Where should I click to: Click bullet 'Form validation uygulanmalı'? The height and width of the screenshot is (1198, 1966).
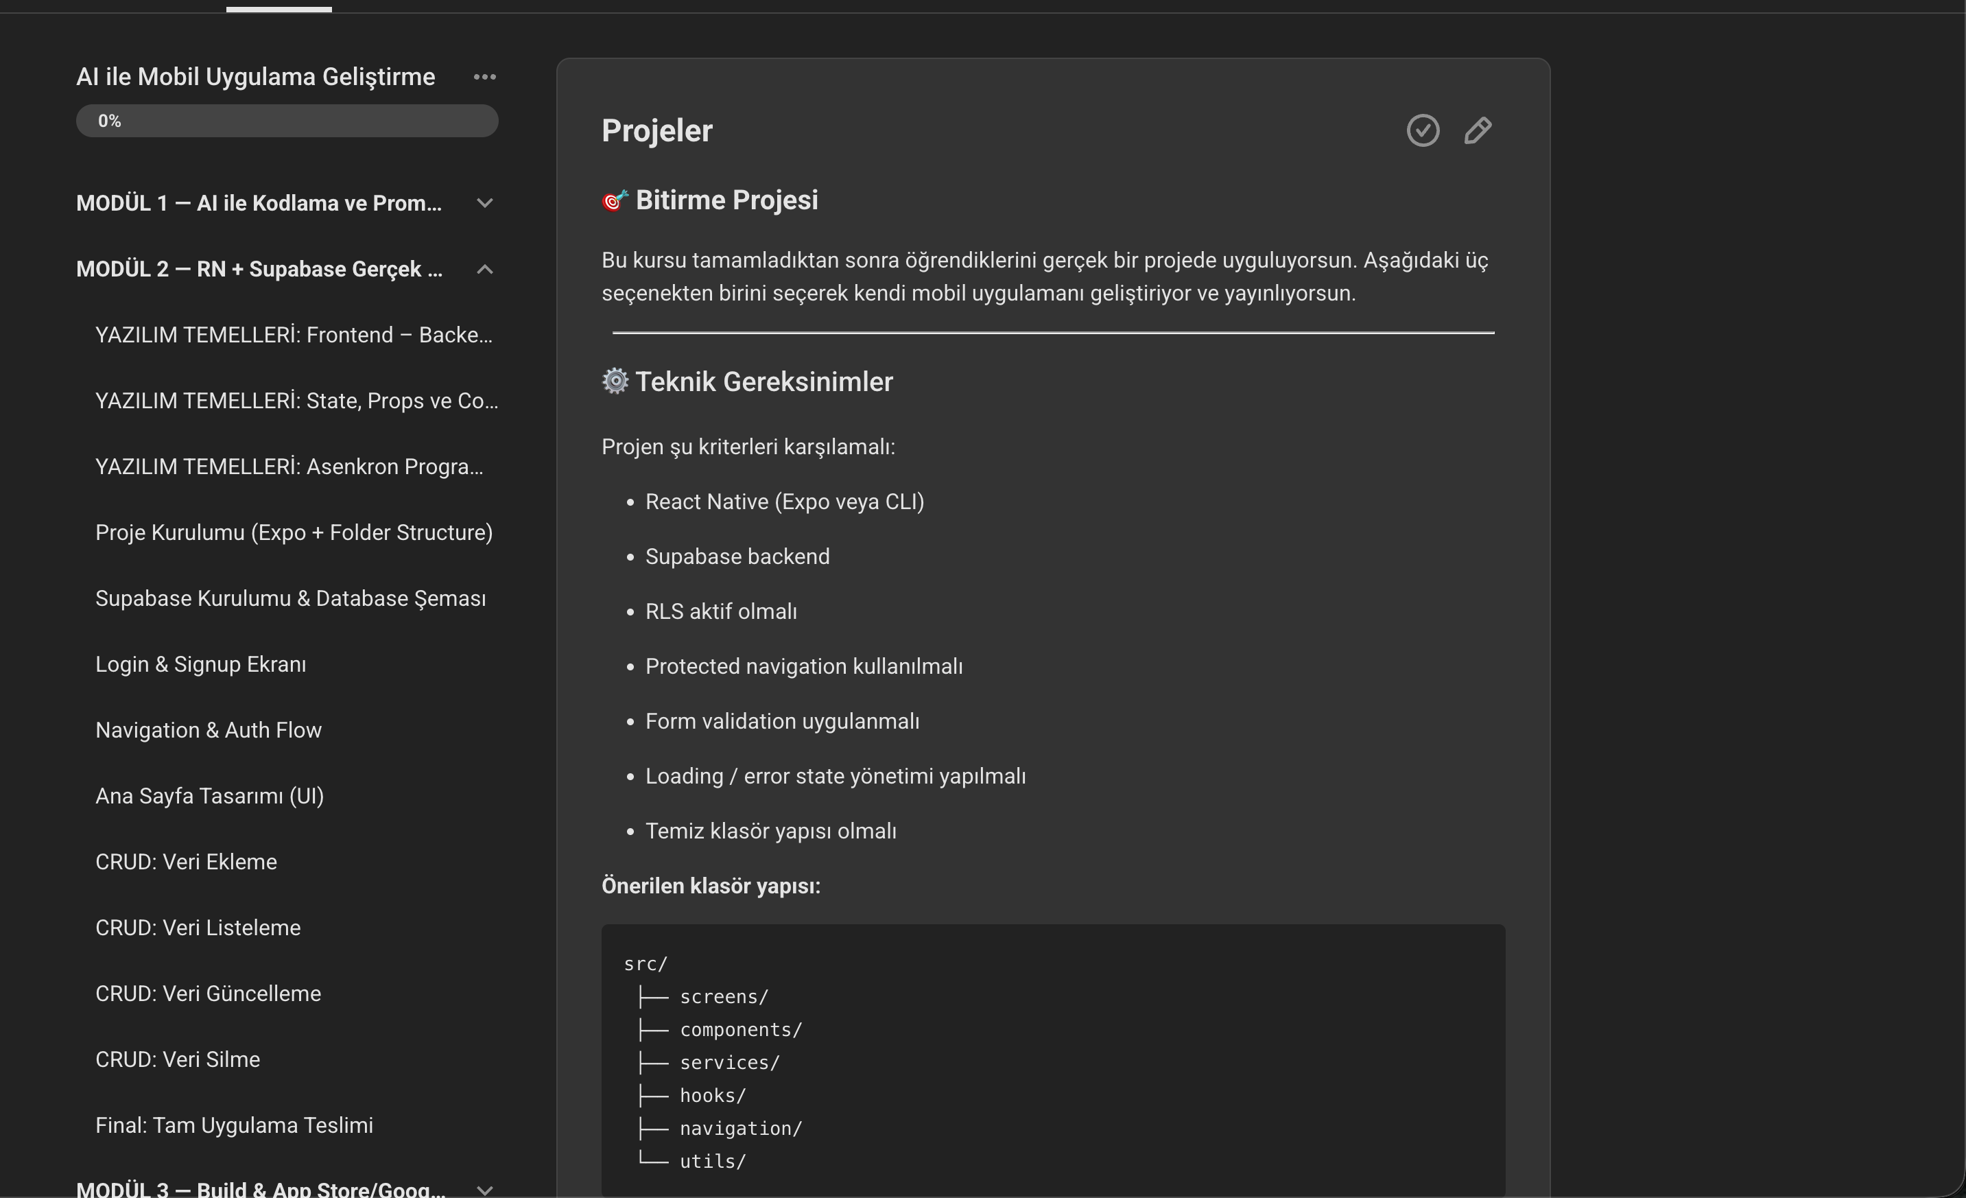point(782,722)
